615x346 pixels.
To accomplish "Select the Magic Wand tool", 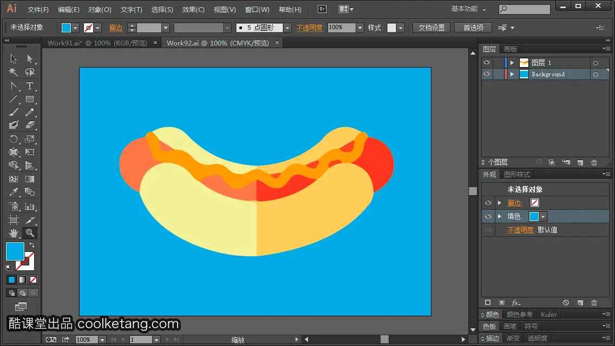I will point(14,72).
